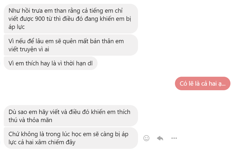Viewport: 238px width, 151px height.
Task: Open the three-dot more options menu
Action: pyautogui.click(x=174, y=138)
